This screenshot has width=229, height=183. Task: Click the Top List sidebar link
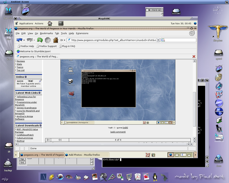pos(20,70)
